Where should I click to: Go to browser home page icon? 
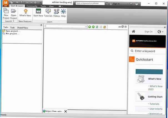coord(104,27)
